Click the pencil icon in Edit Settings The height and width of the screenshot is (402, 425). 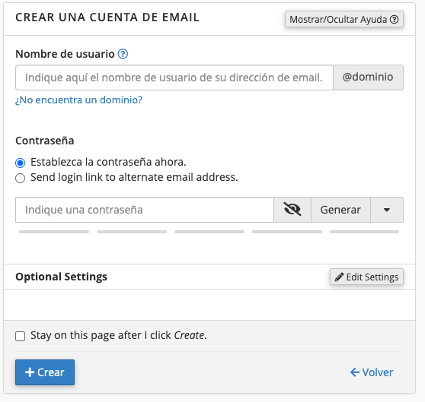339,277
